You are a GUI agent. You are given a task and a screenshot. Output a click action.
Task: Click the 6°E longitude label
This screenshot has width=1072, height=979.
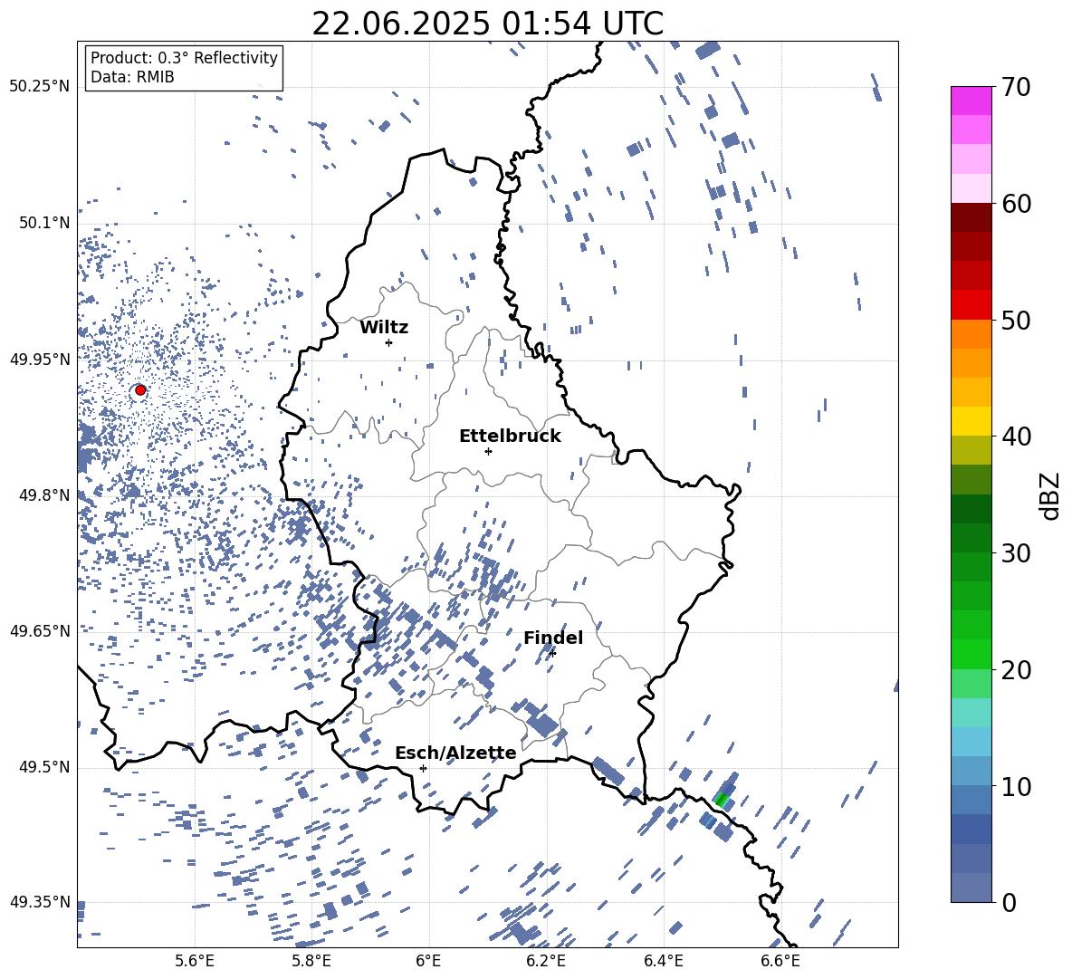coord(428,961)
